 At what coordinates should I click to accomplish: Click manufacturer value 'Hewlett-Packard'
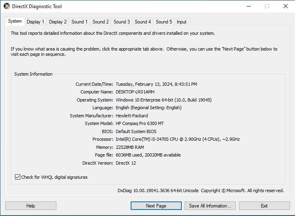click(x=132, y=116)
